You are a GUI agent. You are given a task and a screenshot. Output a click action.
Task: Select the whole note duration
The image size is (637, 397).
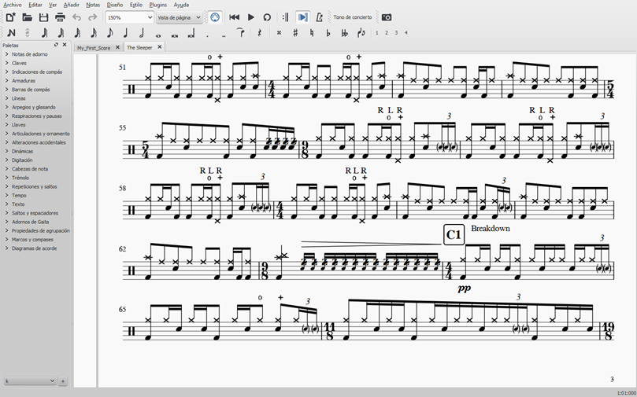pyautogui.click(x=158, y=35)
